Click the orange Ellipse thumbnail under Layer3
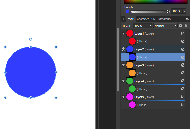The width and height of the screenshot is (190, 129). pyautogui.click(x=132, y=73)
